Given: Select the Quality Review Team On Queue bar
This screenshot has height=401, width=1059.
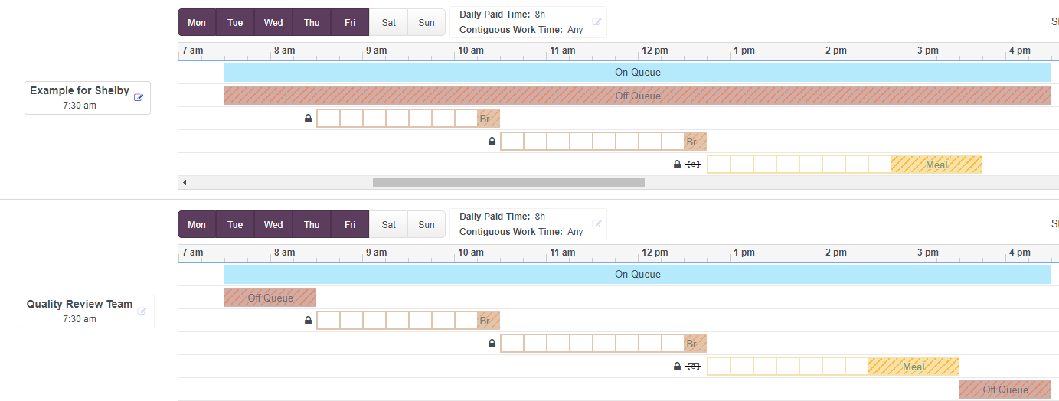Looking at the screenshot, I should pos(637,275).
